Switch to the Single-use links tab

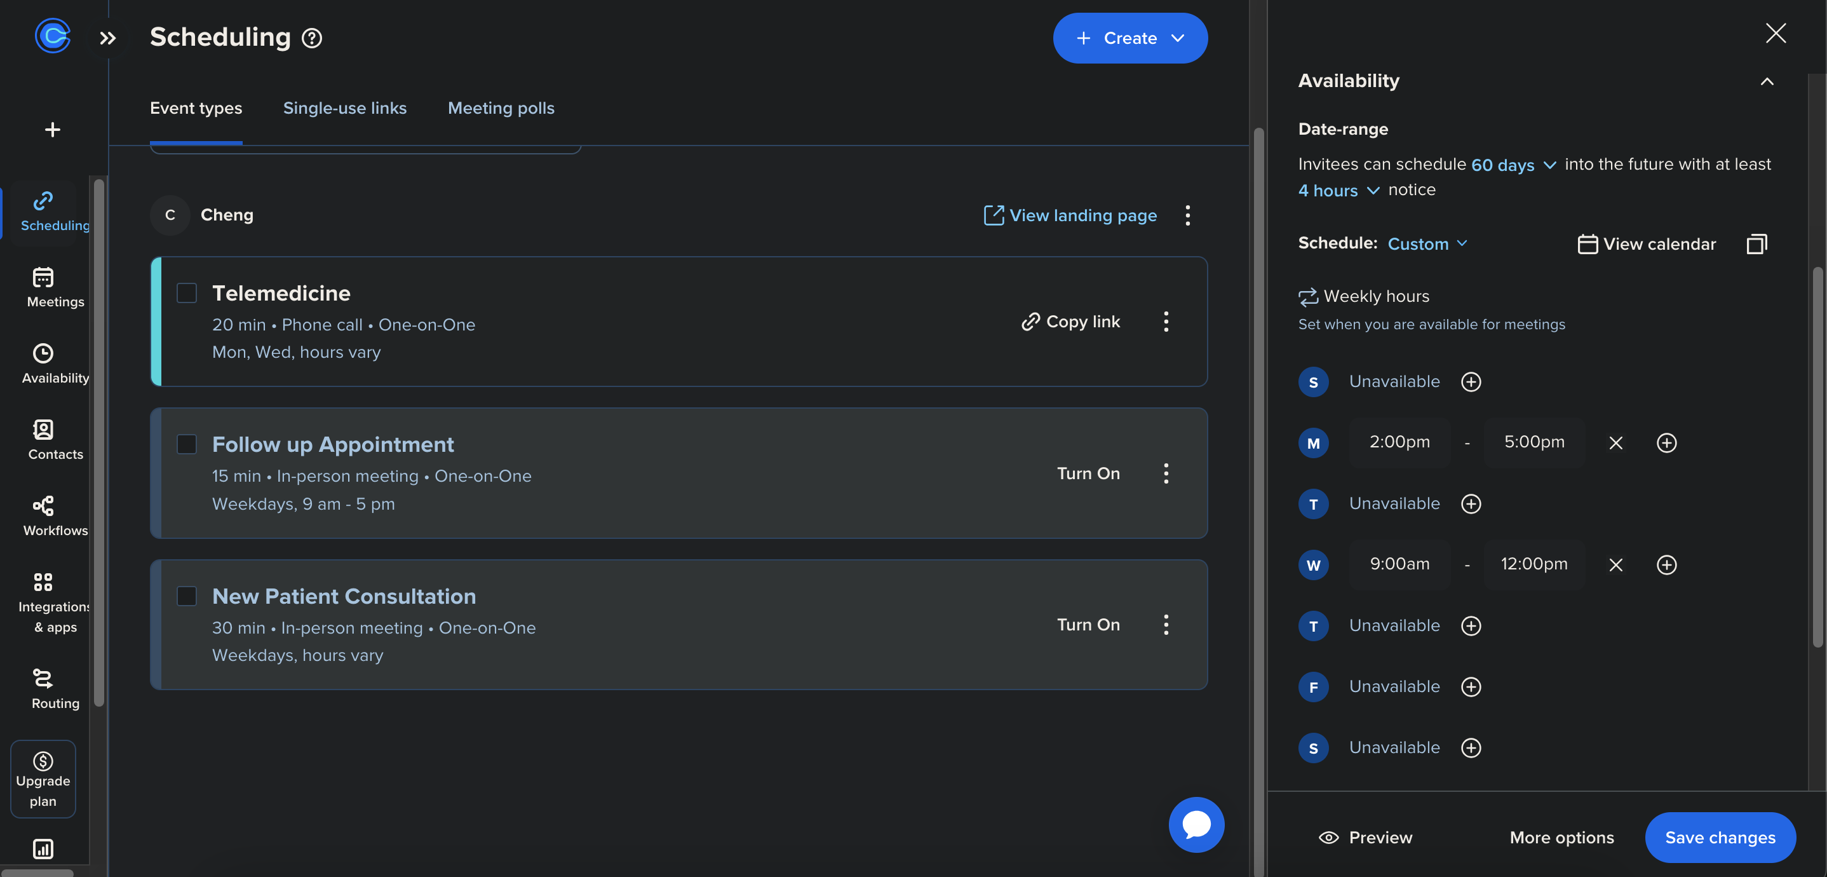[345, 108]
